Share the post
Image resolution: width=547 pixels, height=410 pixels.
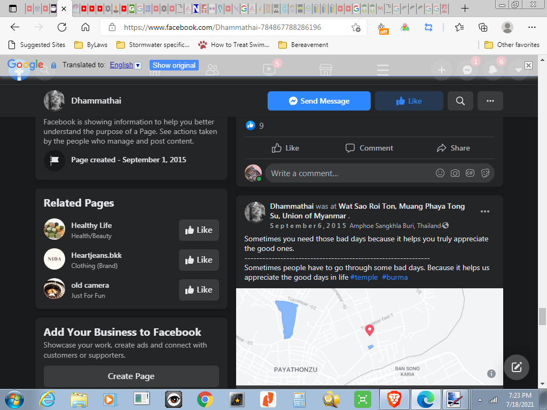point(453,148)
